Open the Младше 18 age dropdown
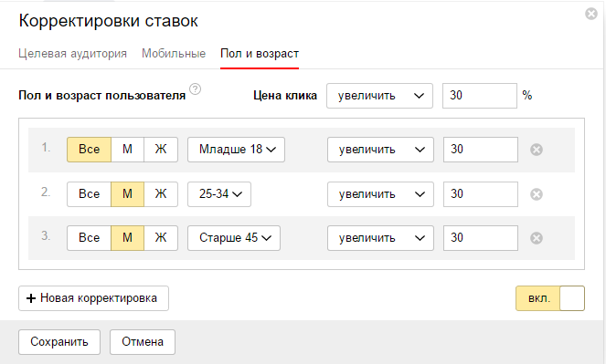Viewport: 606px width, 364px height. point(236,150)
